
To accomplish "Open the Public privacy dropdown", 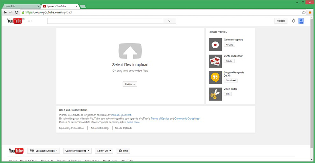I will click(x=130, y=84).
